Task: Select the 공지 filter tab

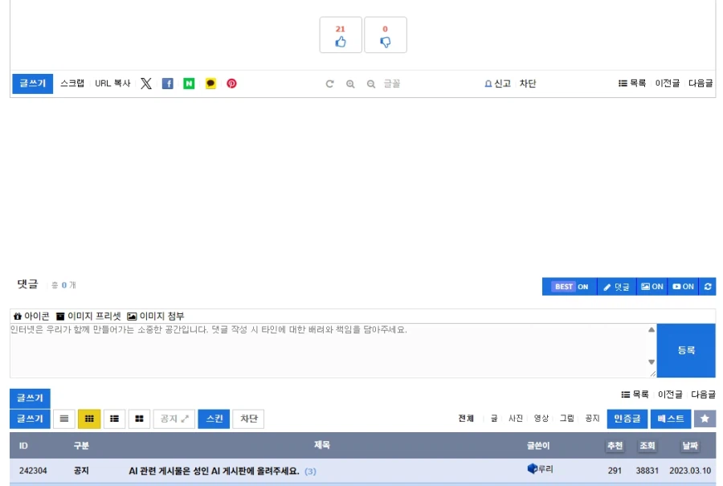Action: (592, 419)
